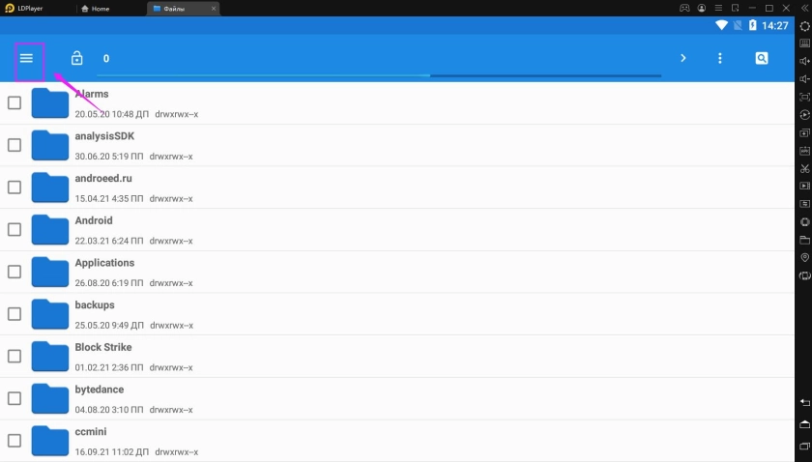Open the search icon in the file manager
Viewport: 812px width, 462px height.
762,59
